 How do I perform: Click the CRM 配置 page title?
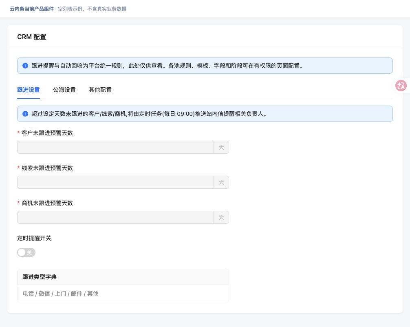tap(32, 37)
